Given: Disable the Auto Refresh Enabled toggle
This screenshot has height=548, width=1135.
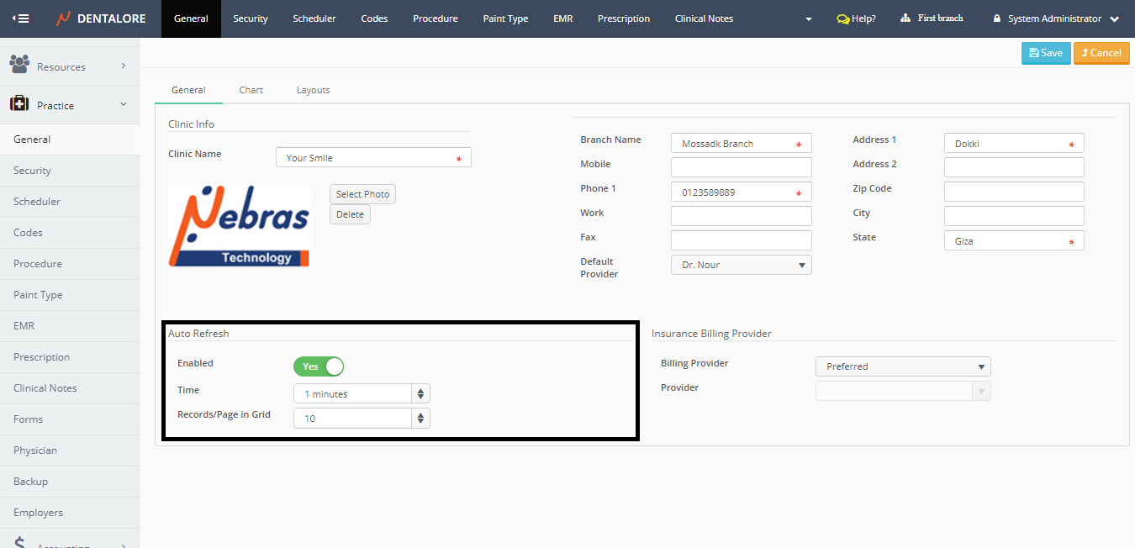Looking at the screenshot, I should 319,366.
